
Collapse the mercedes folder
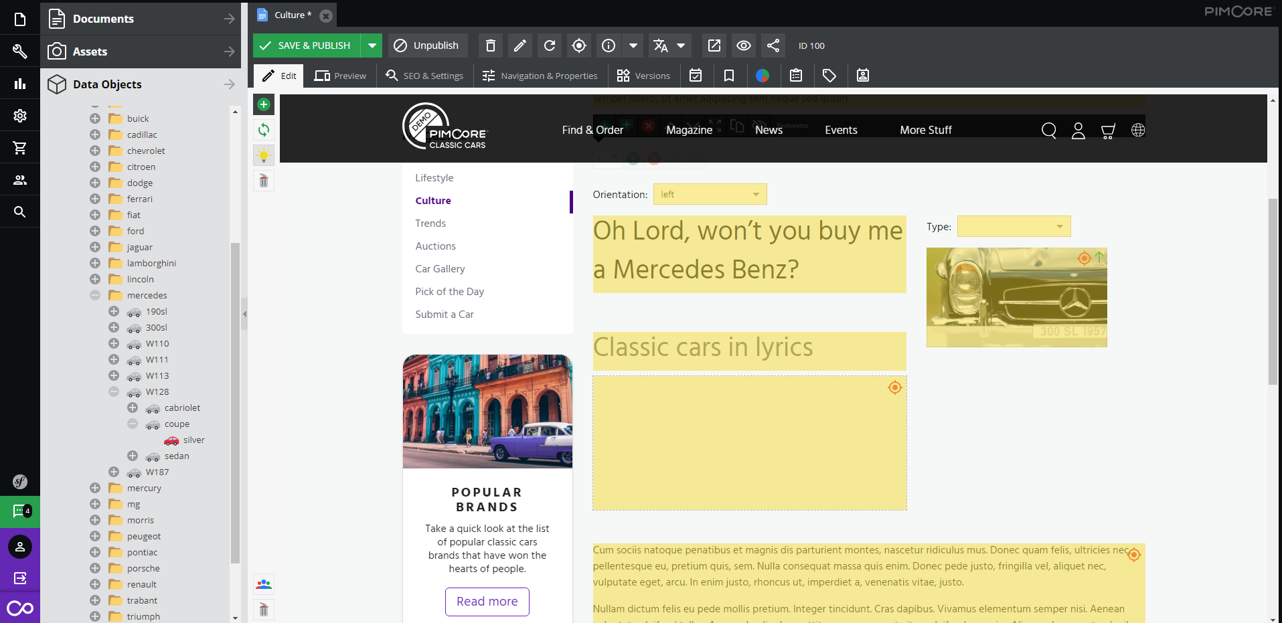[x=95, y=295]
